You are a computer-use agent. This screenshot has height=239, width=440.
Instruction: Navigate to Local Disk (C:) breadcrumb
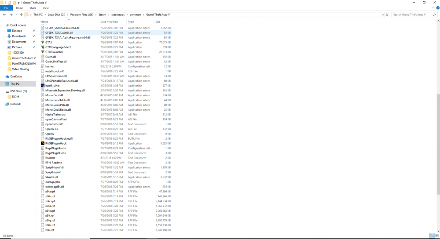click(56, 14)
